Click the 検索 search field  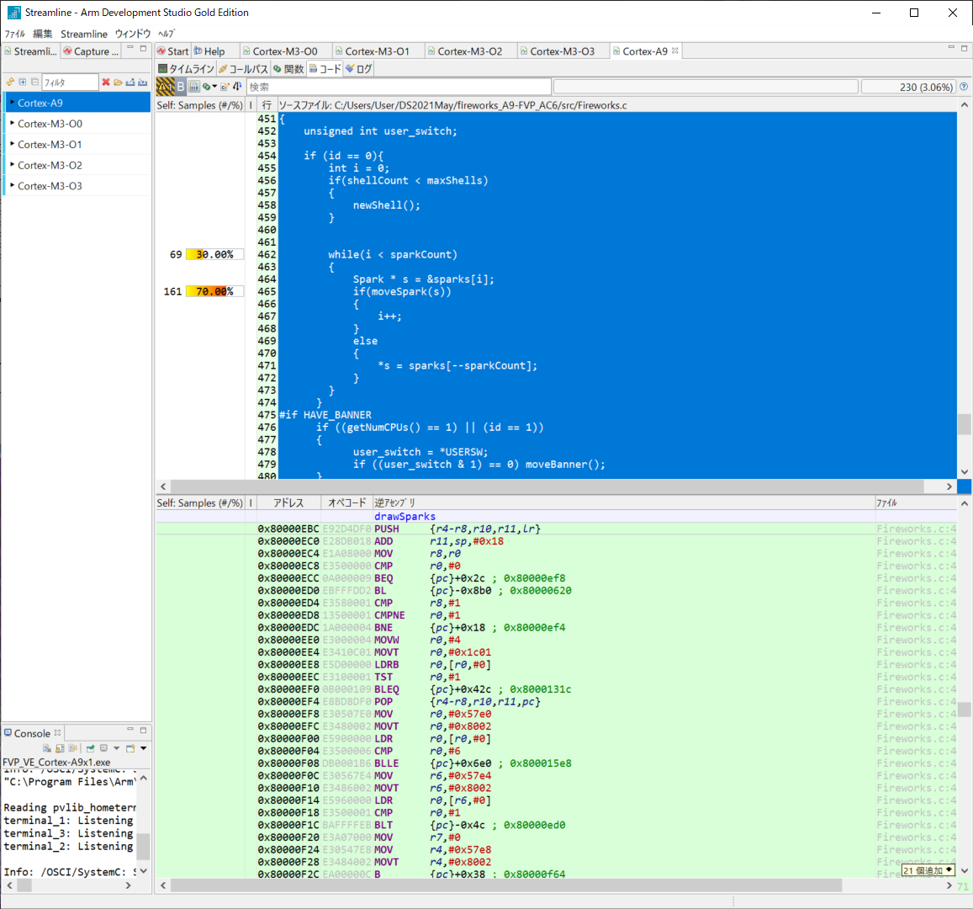(x=399, y=87)
